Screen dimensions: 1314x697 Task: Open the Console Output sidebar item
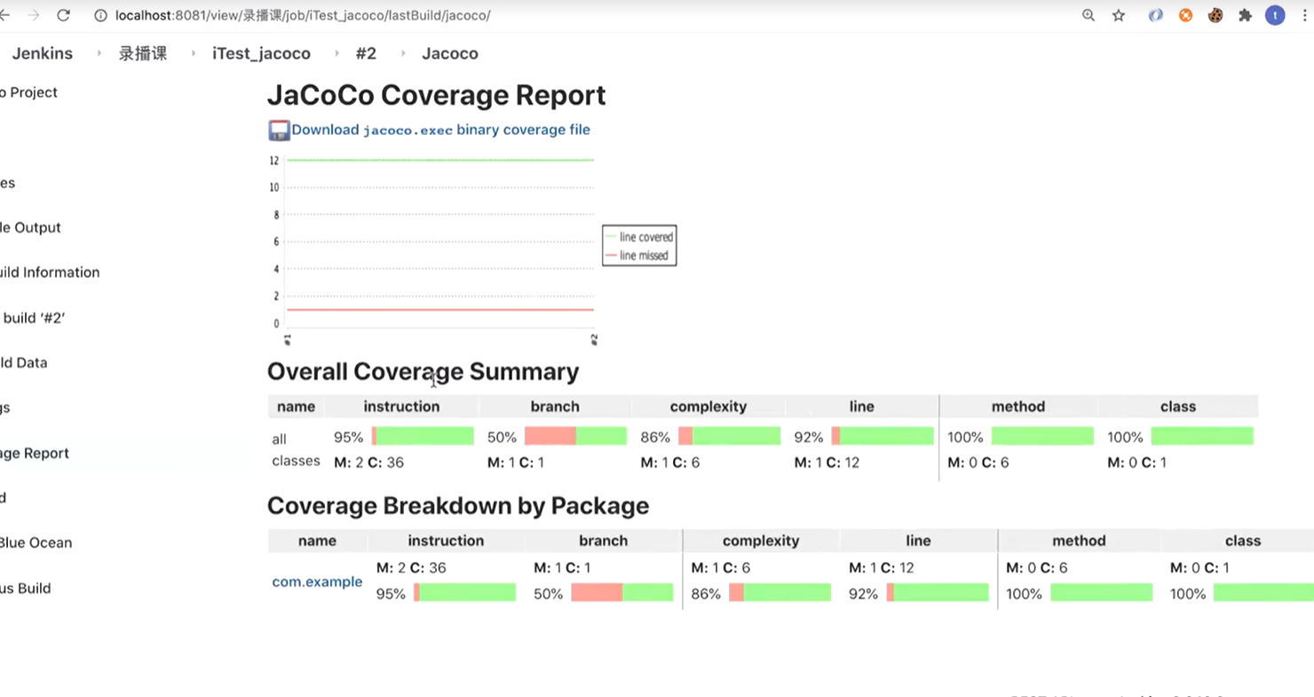pos(30,227)
